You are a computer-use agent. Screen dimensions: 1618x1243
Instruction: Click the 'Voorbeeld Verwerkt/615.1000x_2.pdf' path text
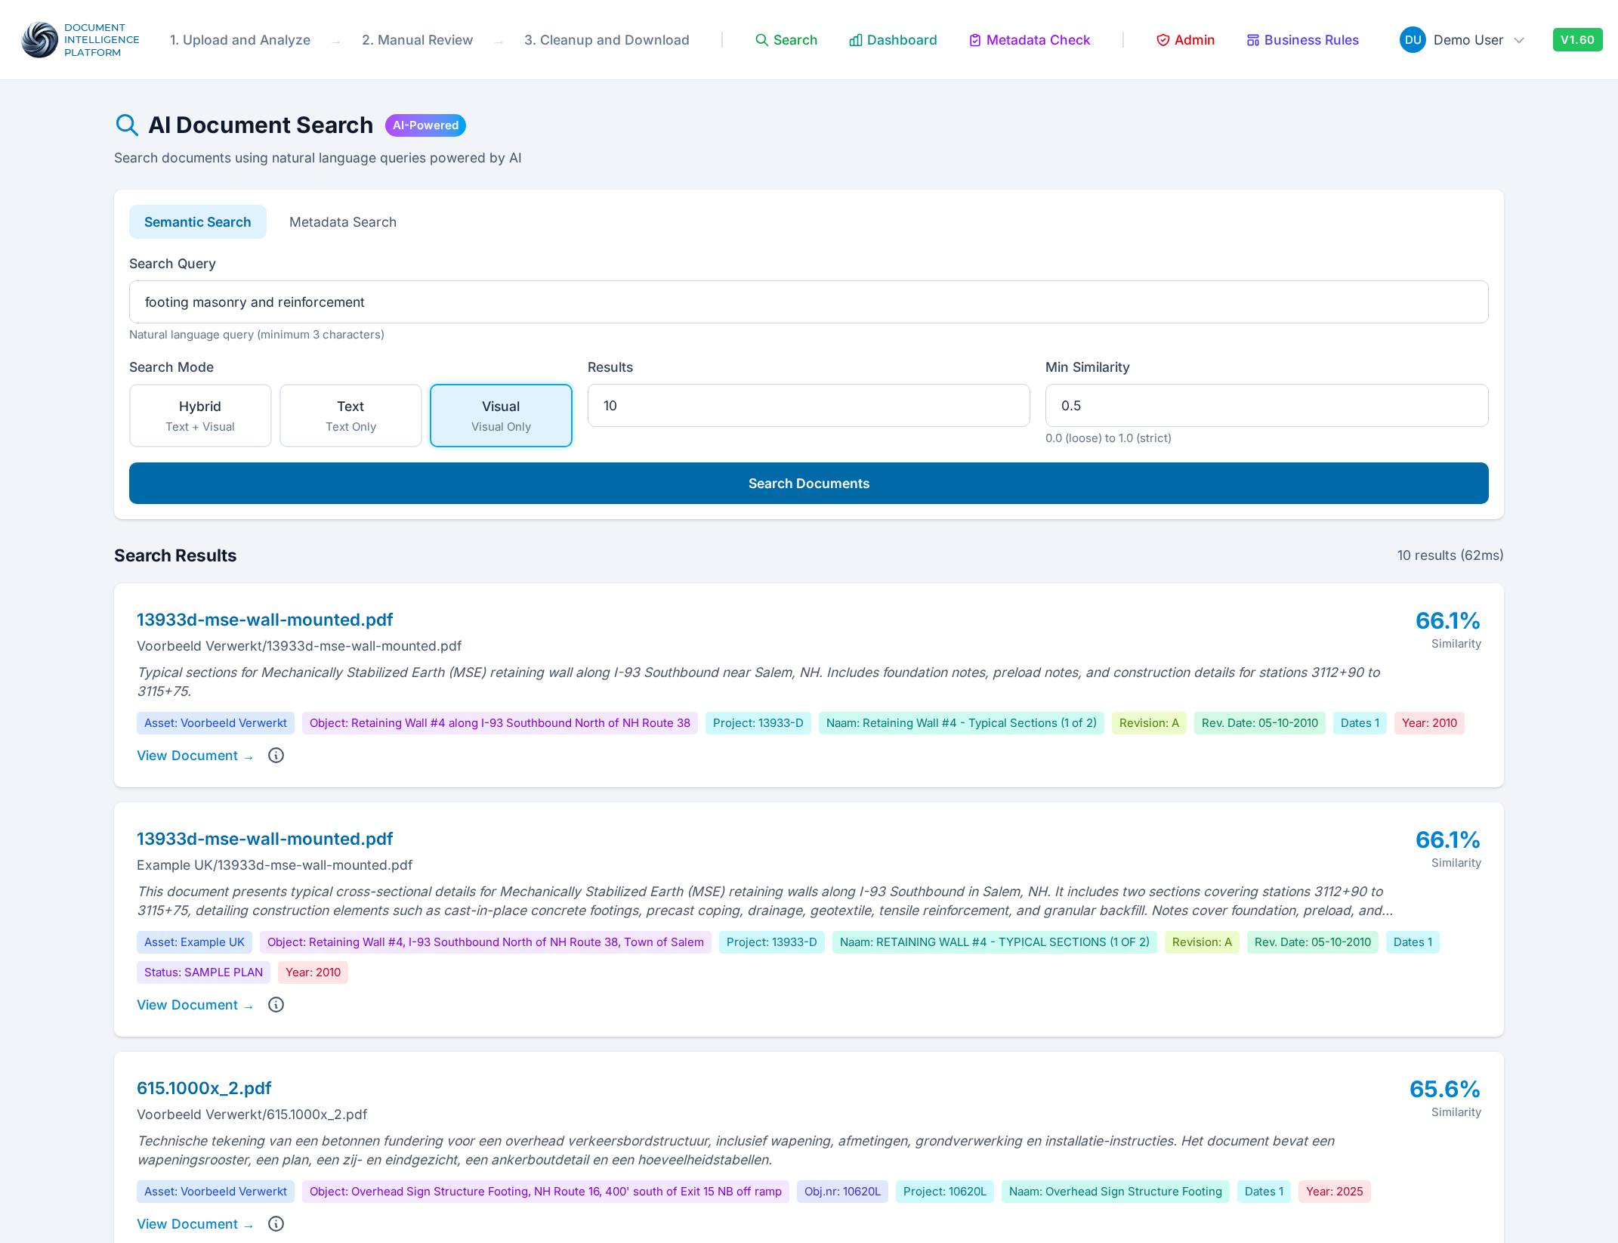[252, 1115]
